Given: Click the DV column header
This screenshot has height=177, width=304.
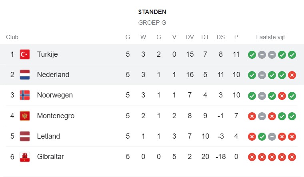Looking at the screenshot, I should [x=190, y=37].
